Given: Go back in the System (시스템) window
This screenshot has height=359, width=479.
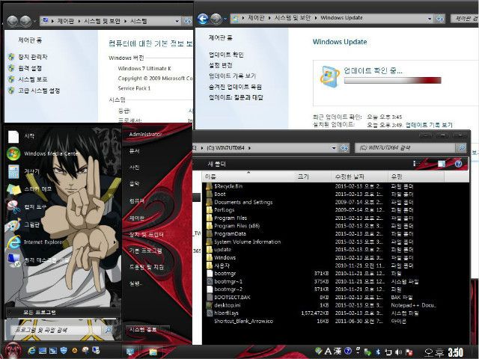Looking at the screenshot, I should [x=13, y=21].
